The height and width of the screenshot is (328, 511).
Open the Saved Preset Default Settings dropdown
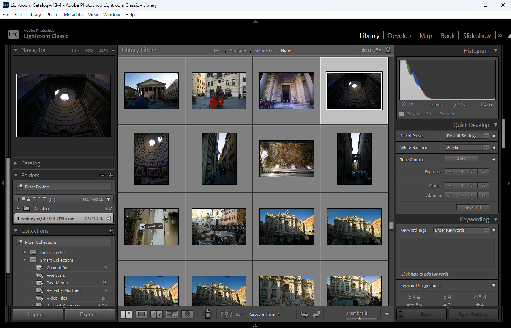click(467, 136)
